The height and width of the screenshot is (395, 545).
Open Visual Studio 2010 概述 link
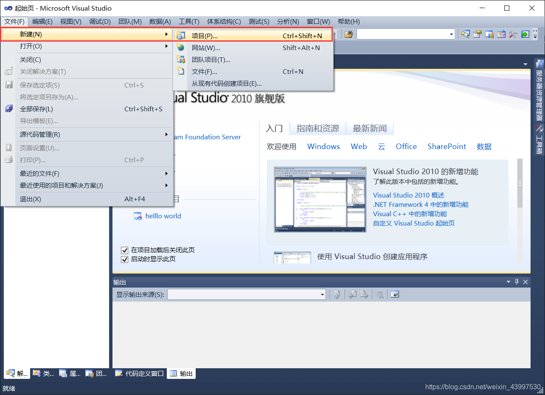point(409,195)
